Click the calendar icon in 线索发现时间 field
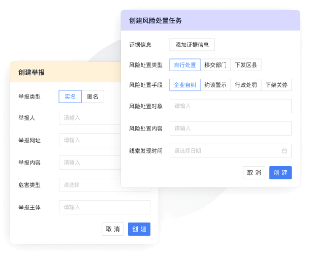The height and width of the screenshot is (254, 310). 284,151
